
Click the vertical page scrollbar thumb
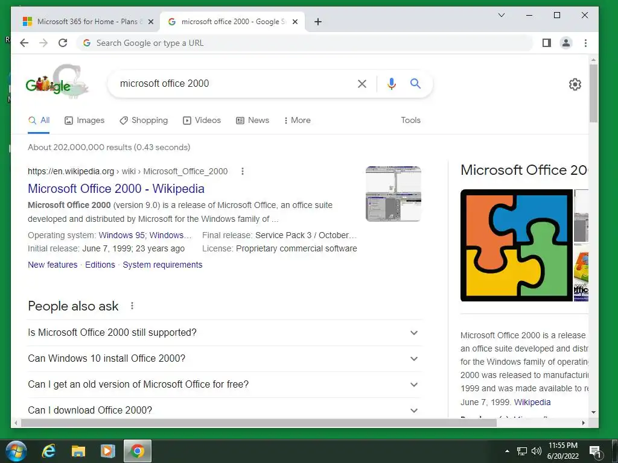click(593, 93)
